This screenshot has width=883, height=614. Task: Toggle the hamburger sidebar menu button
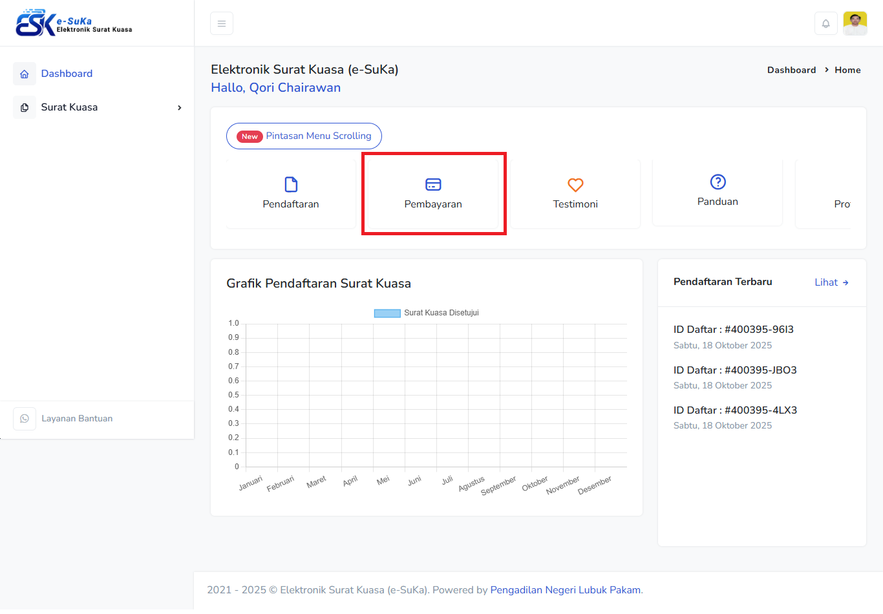pyautogui.click(x=222, y=24)
